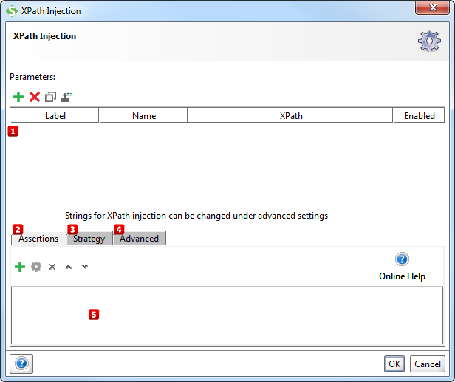Image resolution: width=455 pixels, height=382 pixels.
Task: Click the XPath column header
Action: [x=290, y=115]
